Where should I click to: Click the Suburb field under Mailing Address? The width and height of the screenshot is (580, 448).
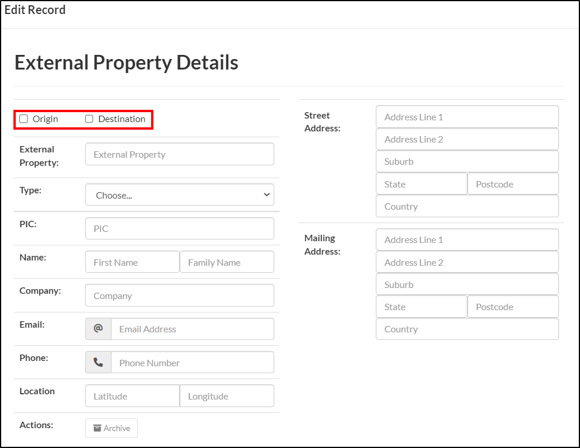coord(467,284)
